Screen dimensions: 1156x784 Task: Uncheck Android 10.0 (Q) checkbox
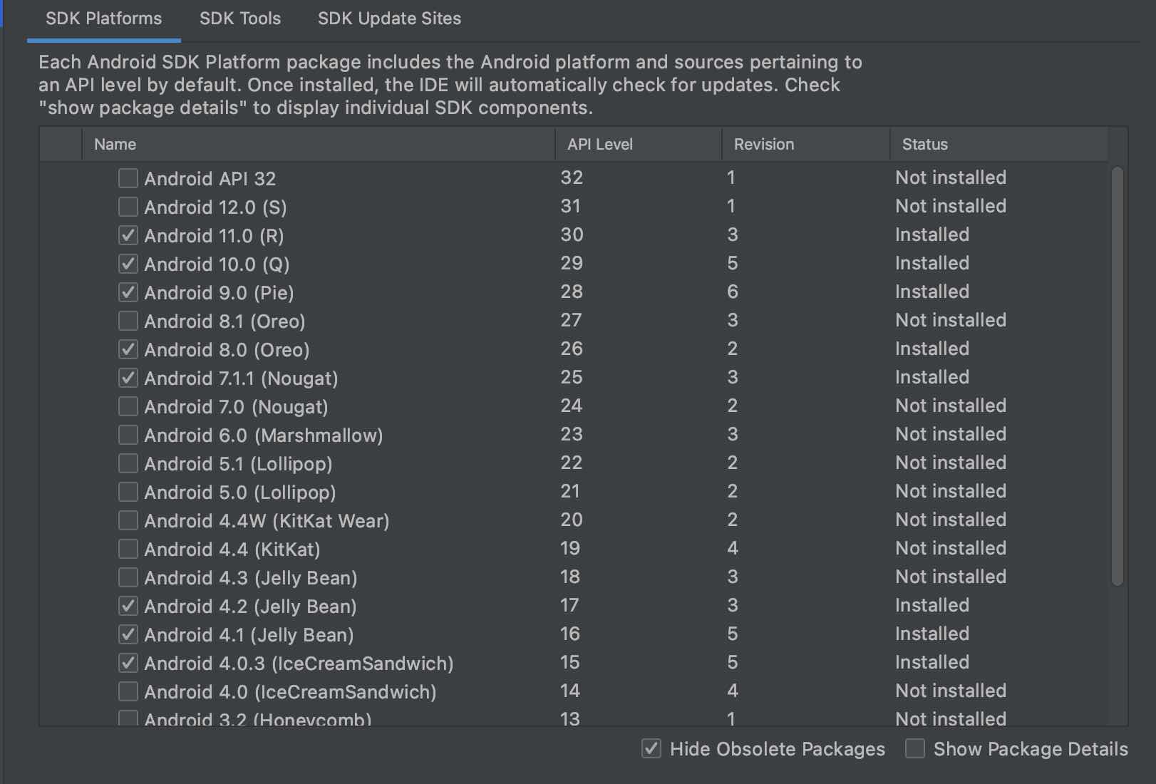128,264
